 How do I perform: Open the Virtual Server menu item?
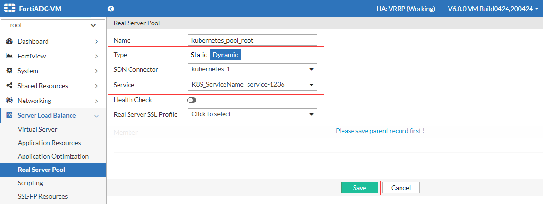point(37,129)
